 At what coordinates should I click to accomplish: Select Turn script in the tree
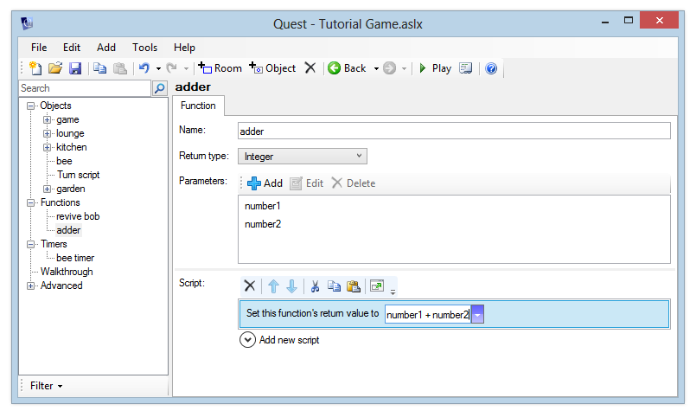(78, 175)
